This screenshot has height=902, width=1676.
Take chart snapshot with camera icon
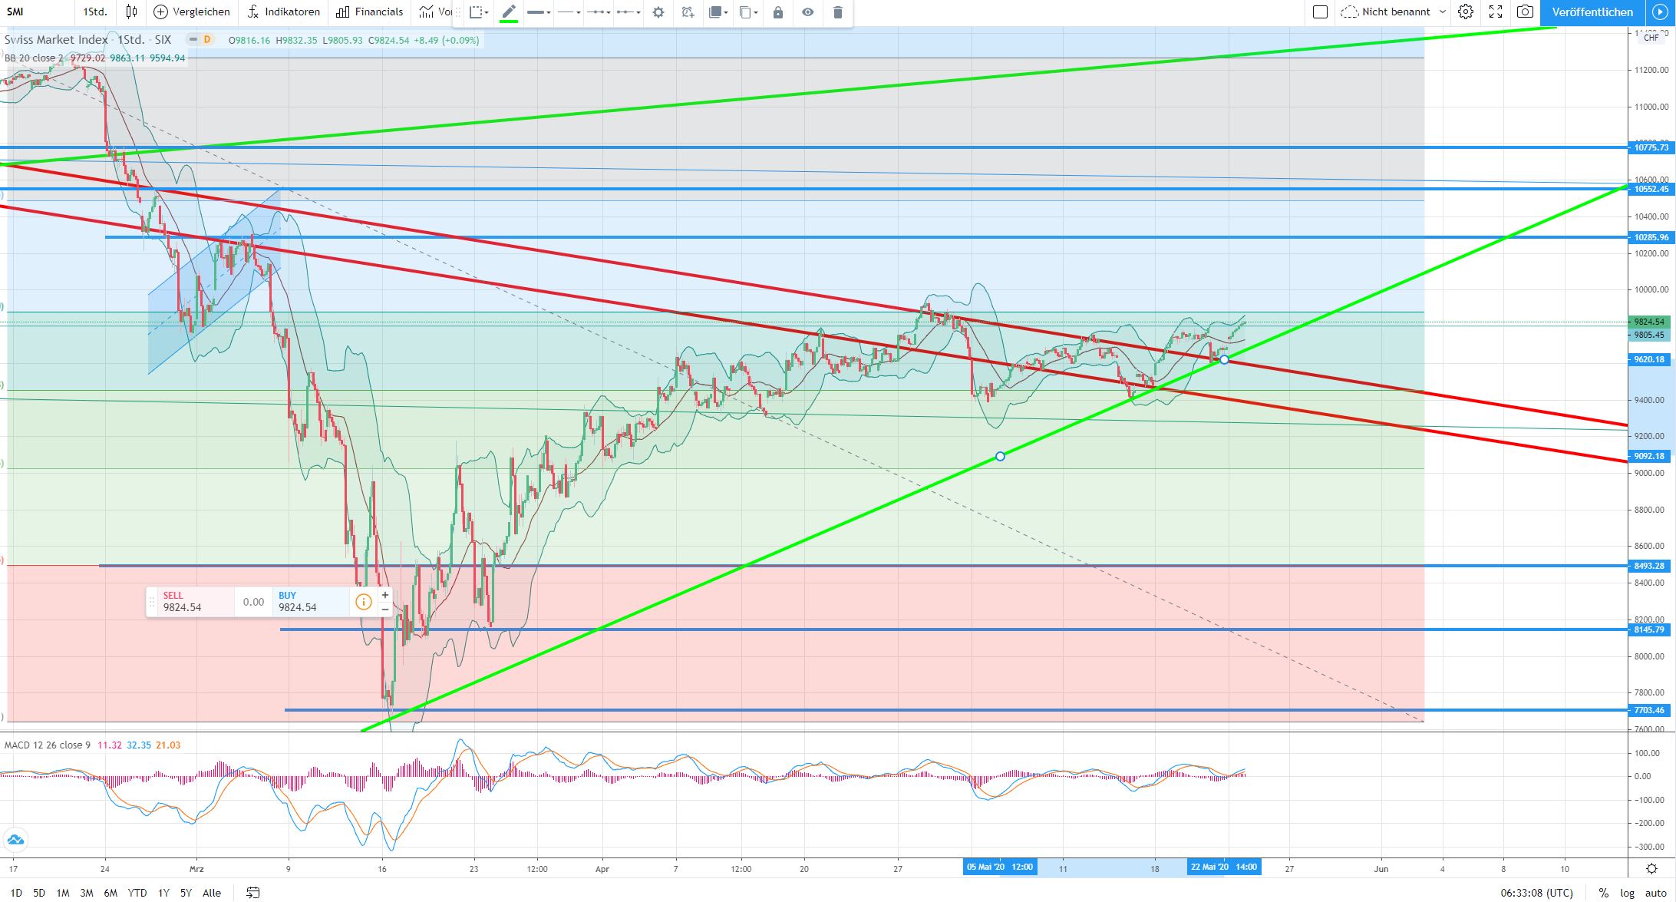click(x=1526, y=12)
